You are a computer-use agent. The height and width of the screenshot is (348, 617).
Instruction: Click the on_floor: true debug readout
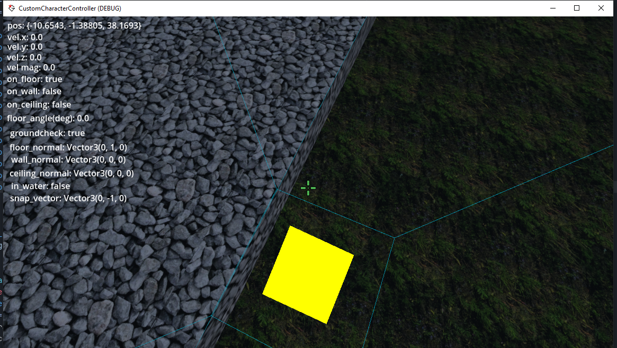[34, 78]
